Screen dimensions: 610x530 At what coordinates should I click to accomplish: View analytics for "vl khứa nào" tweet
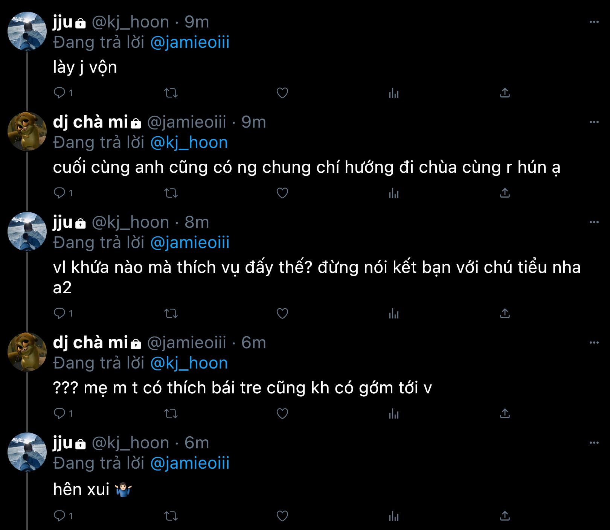[x=393, y=314]
